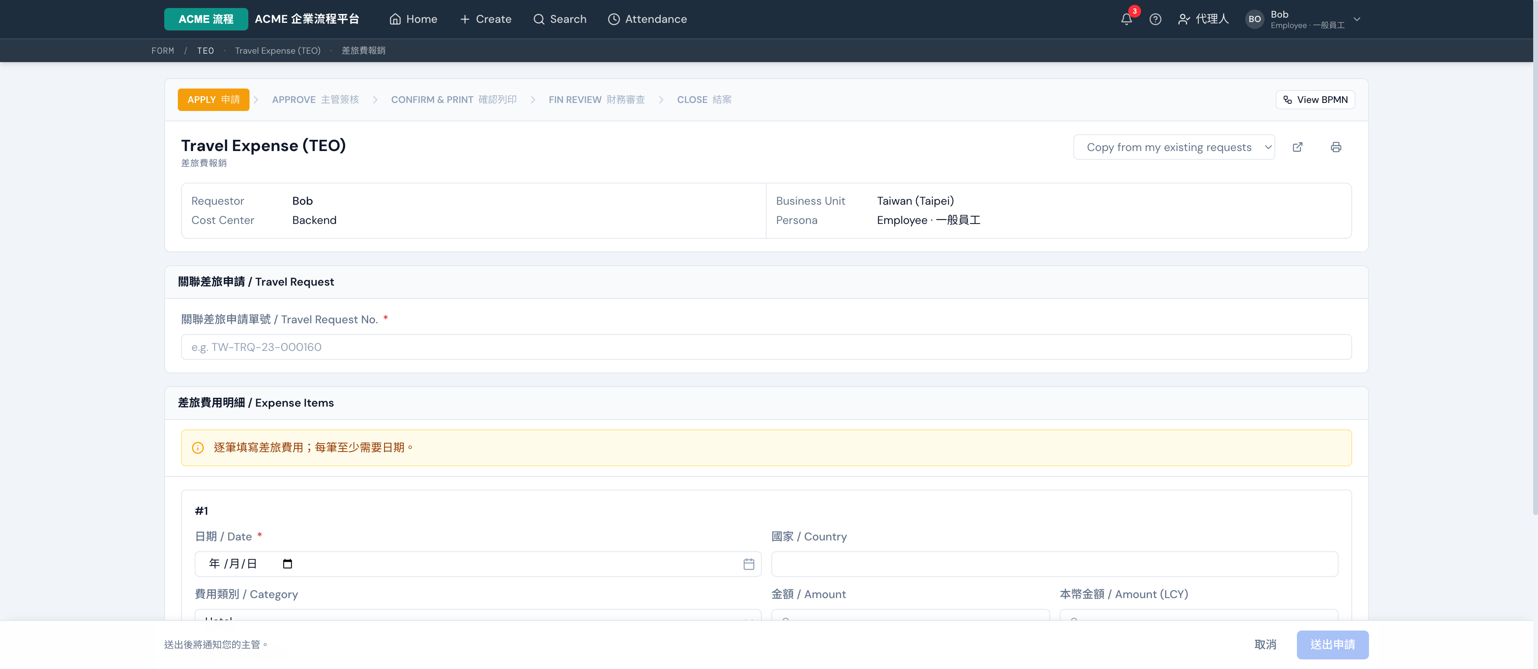This screenshot has width=1538, height=669.
Task: Click FORM in the breadcrumb
Action: click(x=163, y=51)
